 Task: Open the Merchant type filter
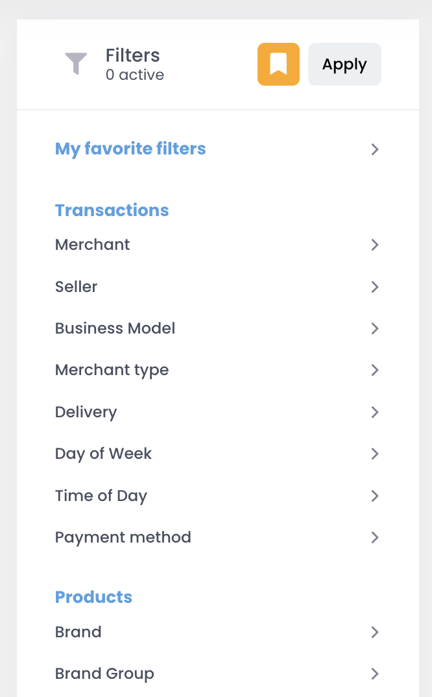217,370
